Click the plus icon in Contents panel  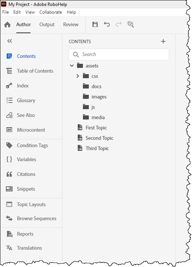163,41
